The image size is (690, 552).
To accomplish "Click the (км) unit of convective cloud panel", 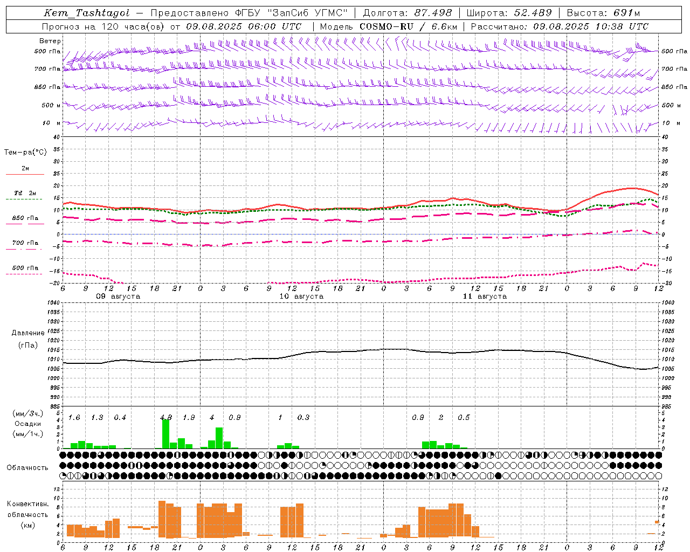I will tap(27, 525).
